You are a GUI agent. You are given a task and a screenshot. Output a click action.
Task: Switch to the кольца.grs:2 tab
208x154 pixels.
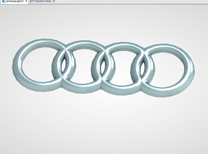(x=15, y=1)
